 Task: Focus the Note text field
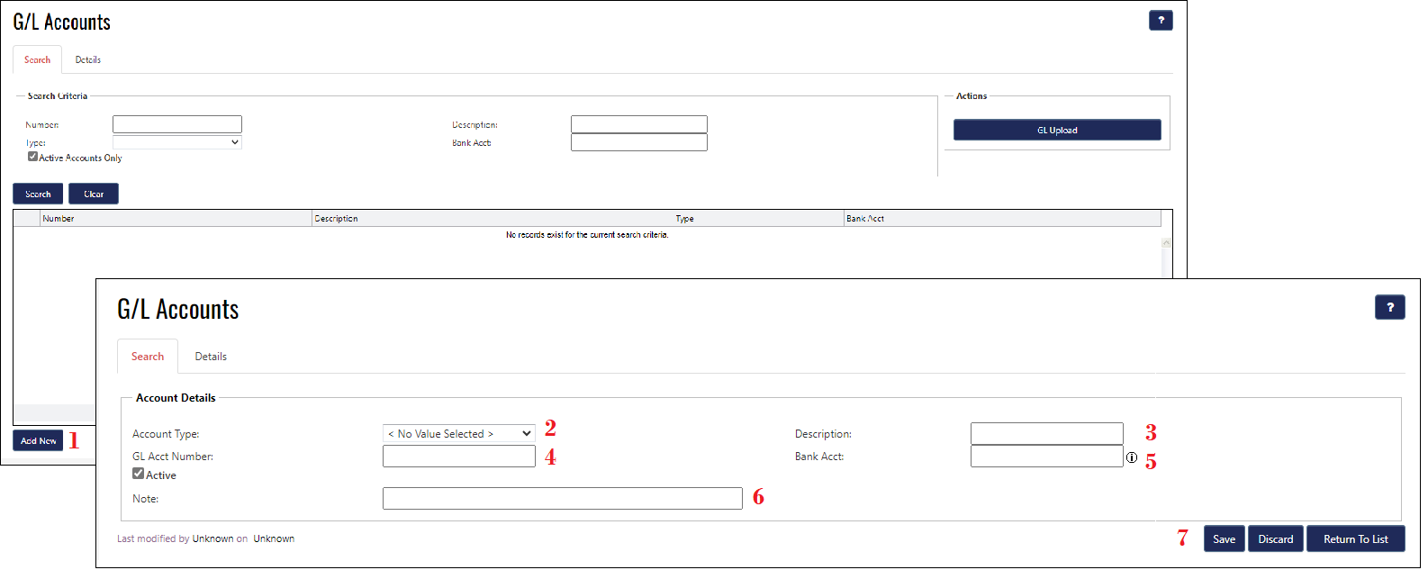coord(562,499)
